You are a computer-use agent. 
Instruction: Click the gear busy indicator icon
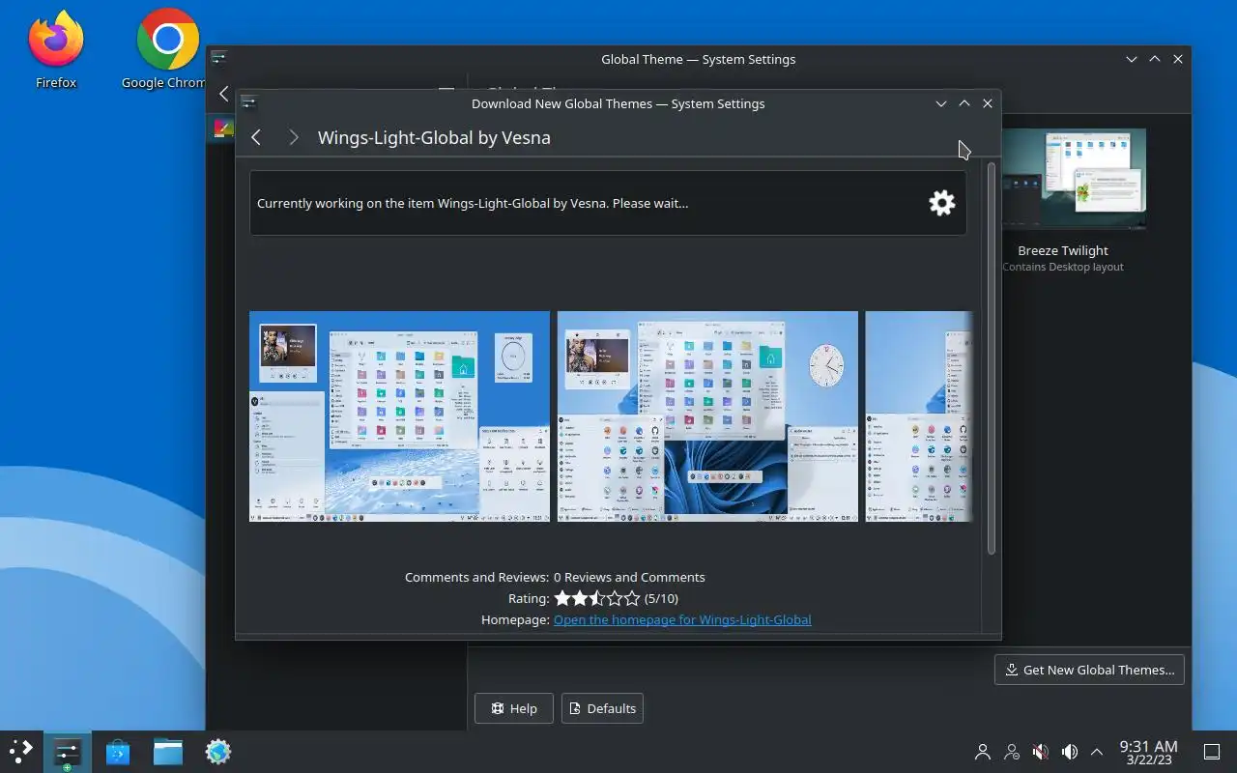(x=941, y=203)
